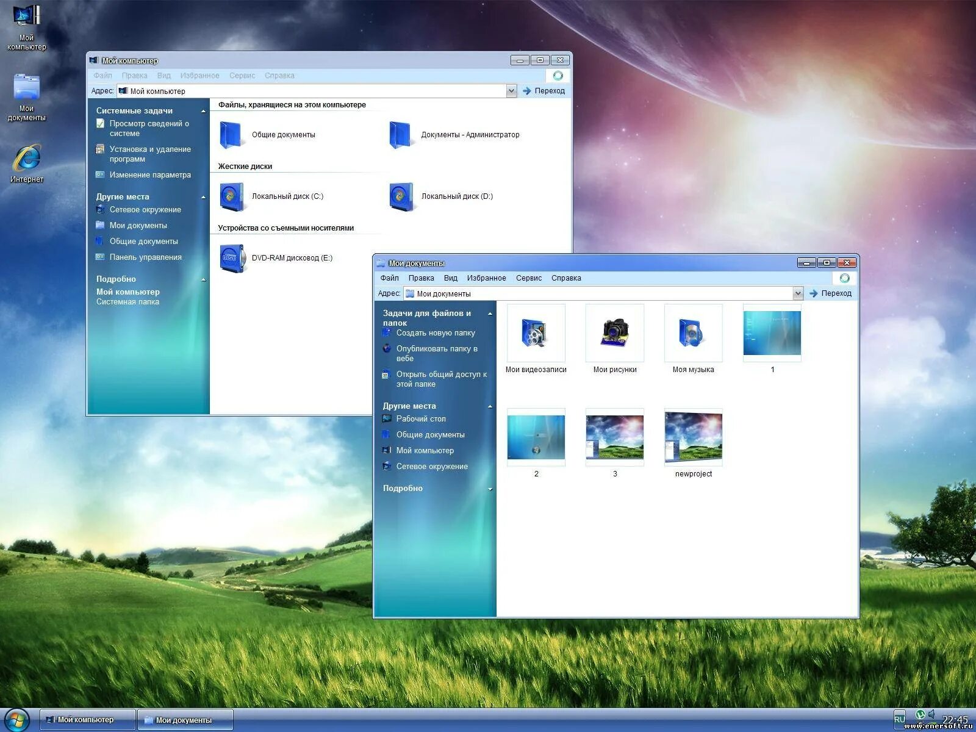Click the volume icon in tray
Viewport: 976px width, 732px height.
(932, 714)
